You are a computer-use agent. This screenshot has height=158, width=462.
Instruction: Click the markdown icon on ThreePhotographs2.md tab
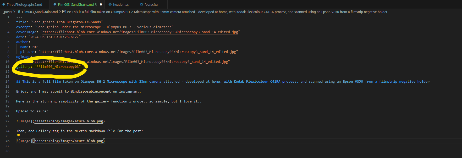tap(4, 4)
